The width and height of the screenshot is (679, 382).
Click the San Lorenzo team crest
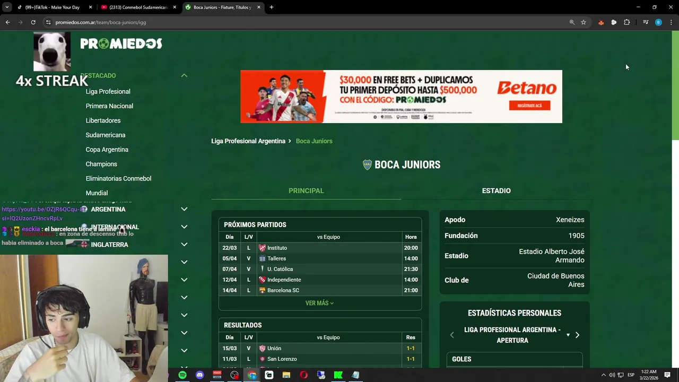(262, 359)
